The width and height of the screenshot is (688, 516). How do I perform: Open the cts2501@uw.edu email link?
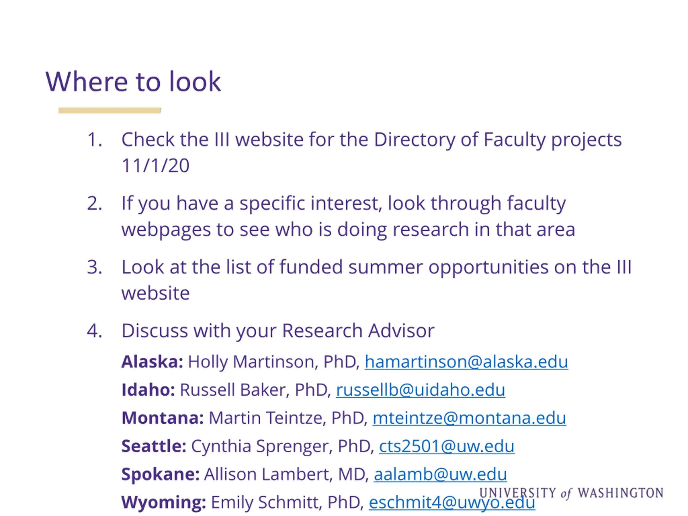point(446,446)
